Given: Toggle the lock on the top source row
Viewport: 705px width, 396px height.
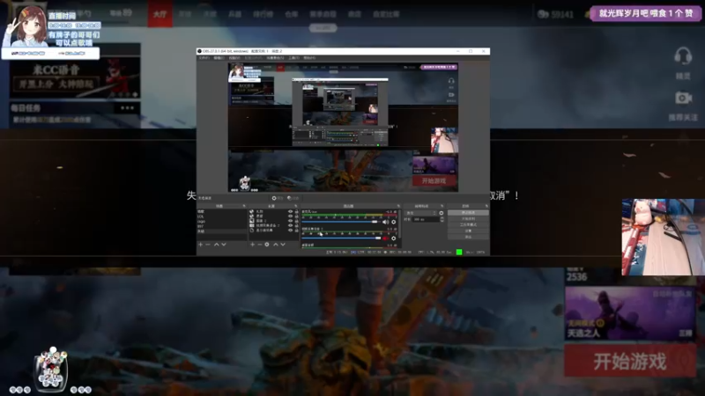Looking at the screenshot, I should tap(297, 211).
